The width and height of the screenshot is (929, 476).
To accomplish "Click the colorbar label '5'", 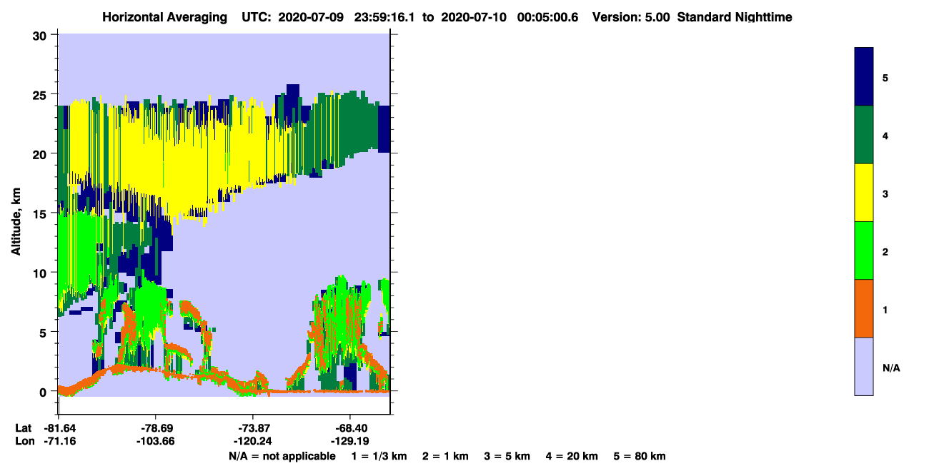I will point(885,77).
